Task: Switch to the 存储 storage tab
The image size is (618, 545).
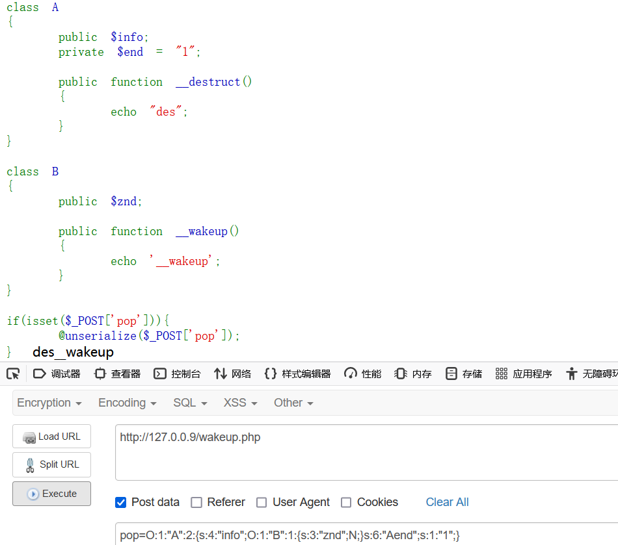Action: pyautogui.click(x=463, y=374)
